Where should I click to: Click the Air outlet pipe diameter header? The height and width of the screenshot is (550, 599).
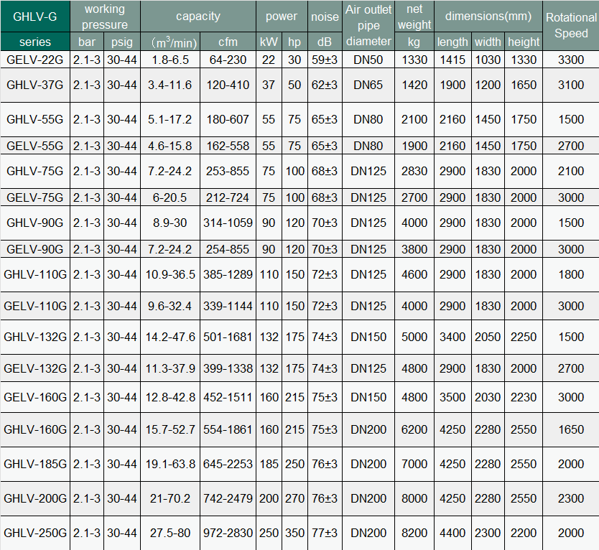368,25
